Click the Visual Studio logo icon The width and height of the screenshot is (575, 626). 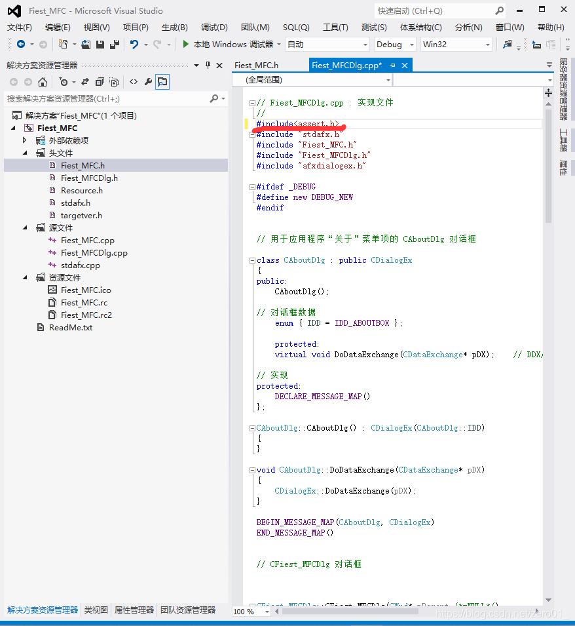pos(14,10)
